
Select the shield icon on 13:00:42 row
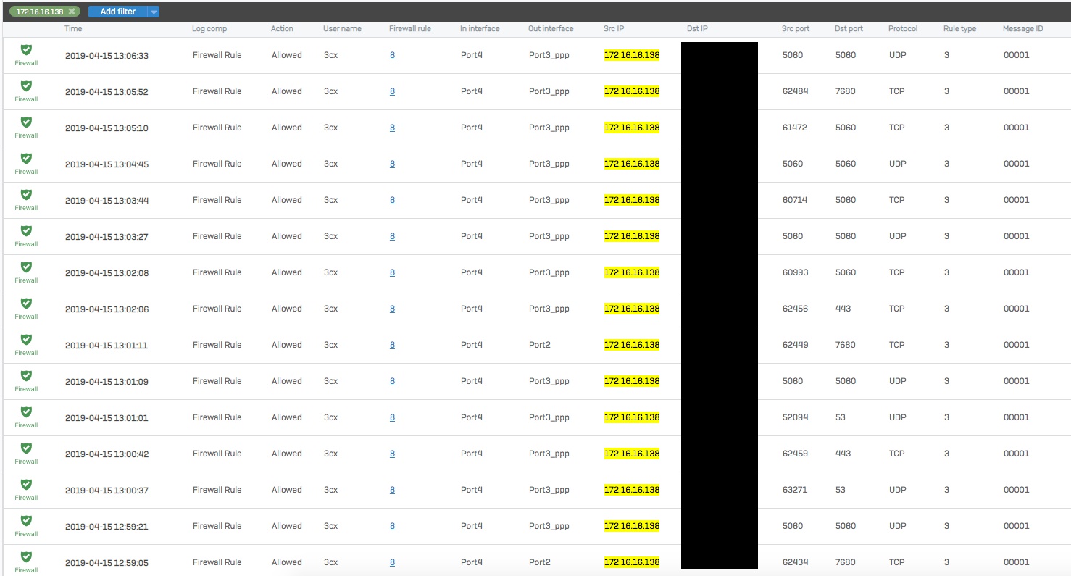[x=26, y=448]
